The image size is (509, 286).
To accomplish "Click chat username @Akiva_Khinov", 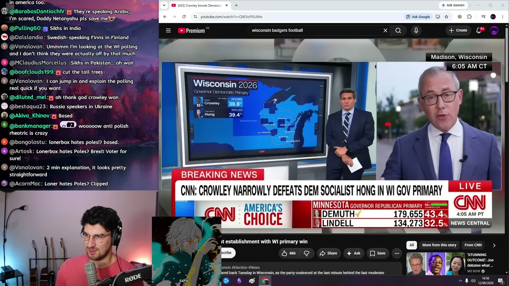I will (x=30, y=116).
